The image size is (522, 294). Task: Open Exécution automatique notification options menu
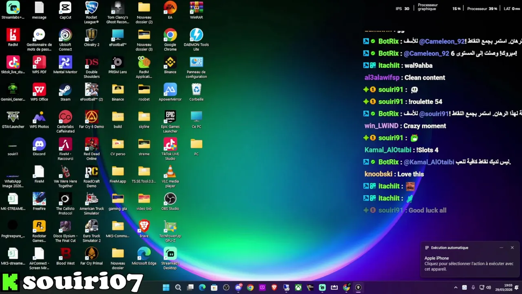coord(501,247)
